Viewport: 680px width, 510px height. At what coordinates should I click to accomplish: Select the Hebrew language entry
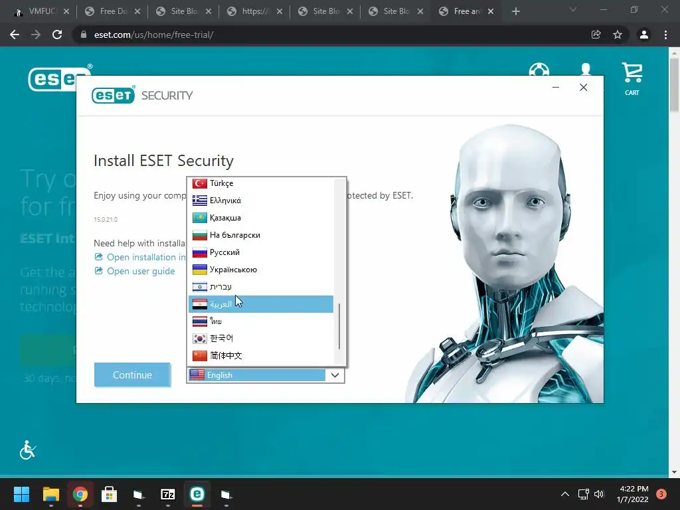pyautogui.click(x=260, y=287)
